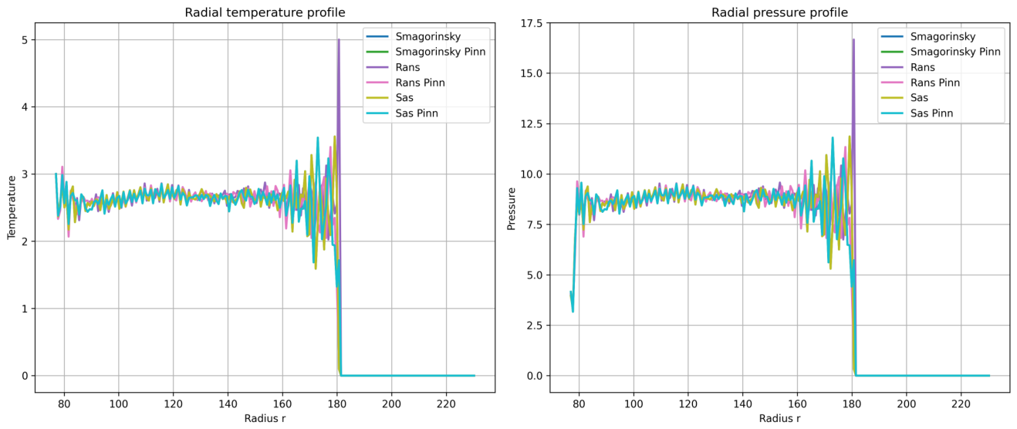Pick 'Smagorinsky Pinn' in pressure plot legend
The height and width of the screenshot is (429, 1017).
tap(955, 52)
